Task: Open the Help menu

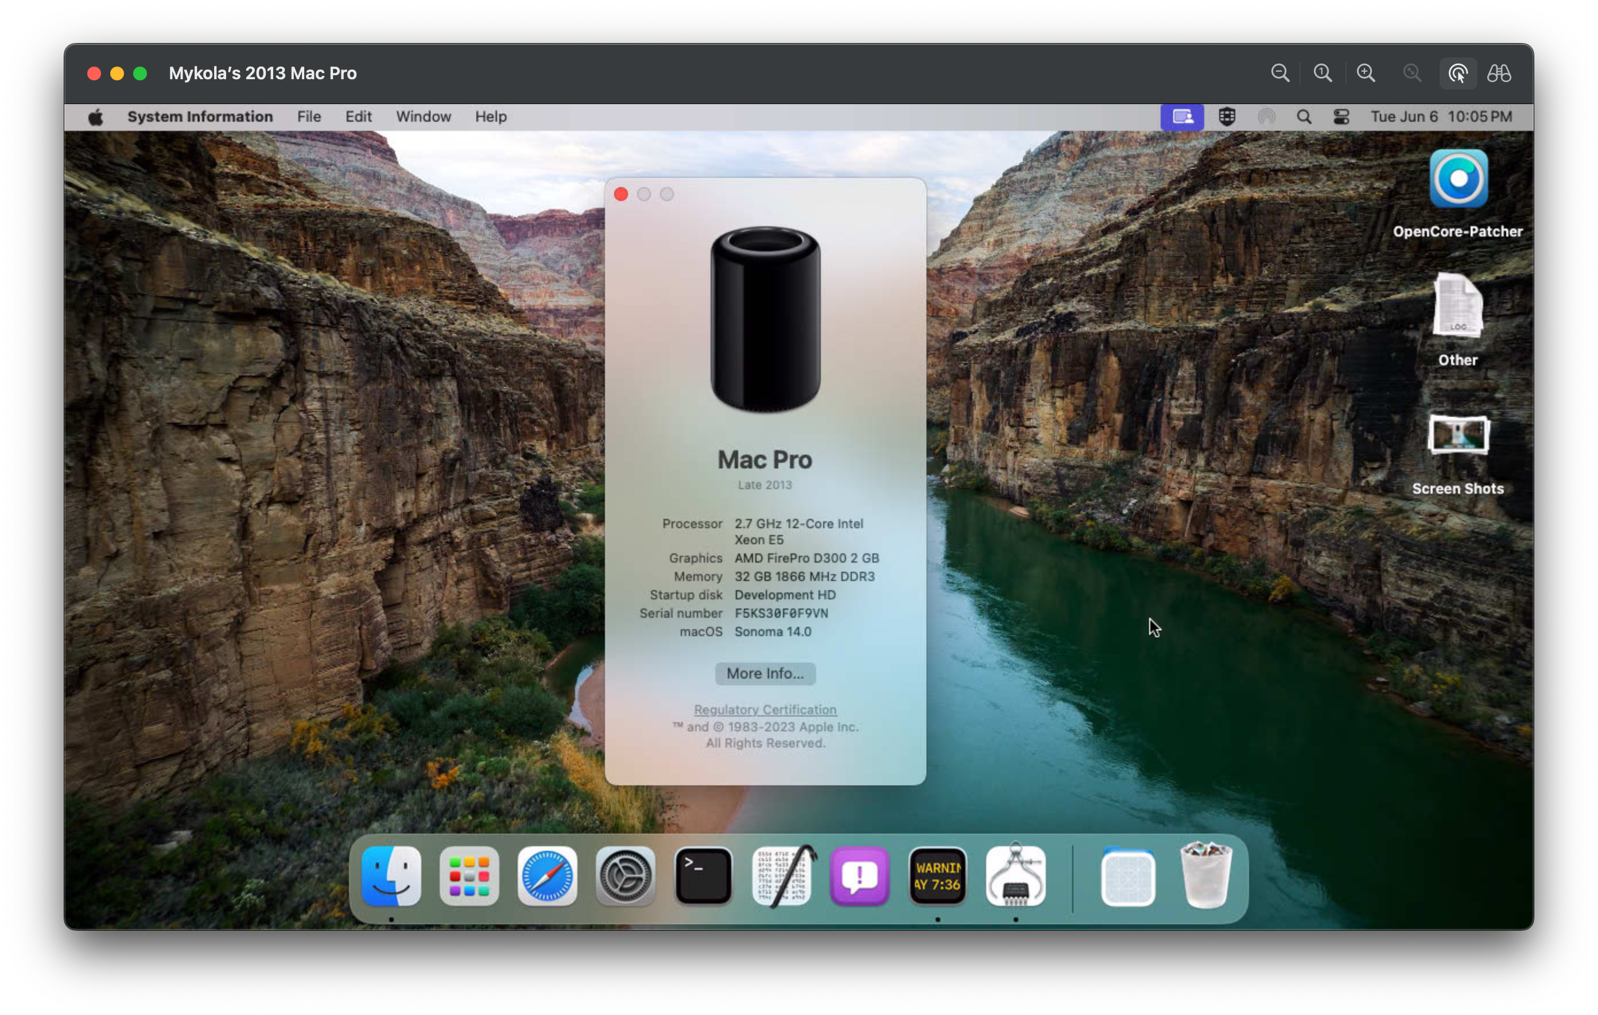Action: pyautogui.click(x=490, y=117)
